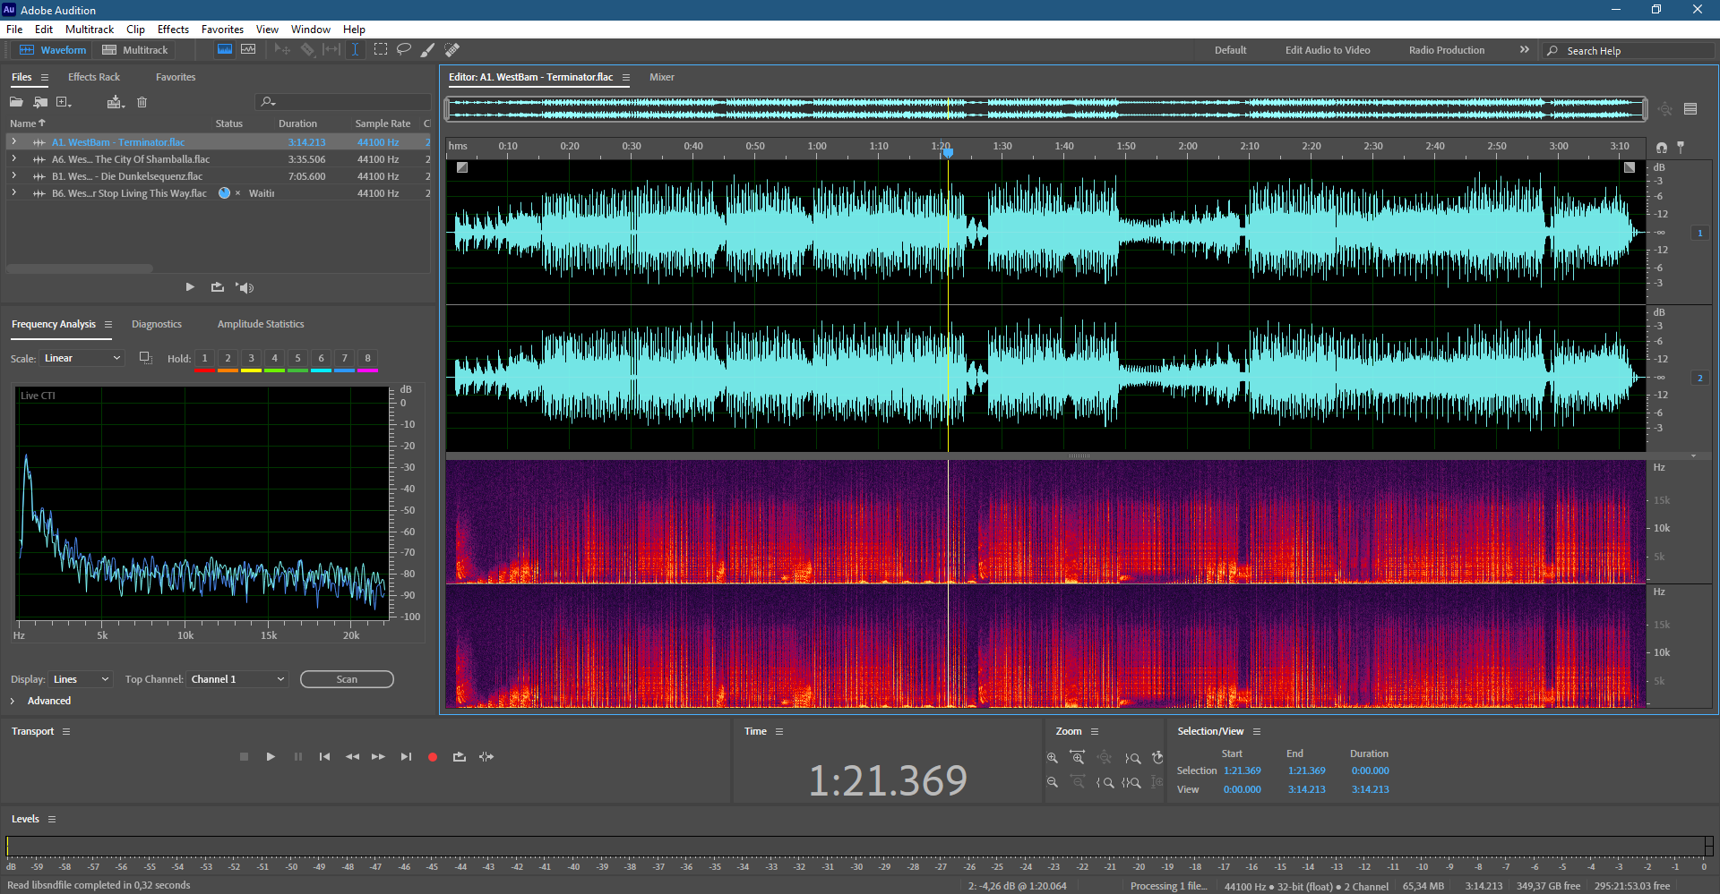Delete selected file with trash icon
The height and width of the screenshot is (894, 1720).
click(x=142, y=102)
